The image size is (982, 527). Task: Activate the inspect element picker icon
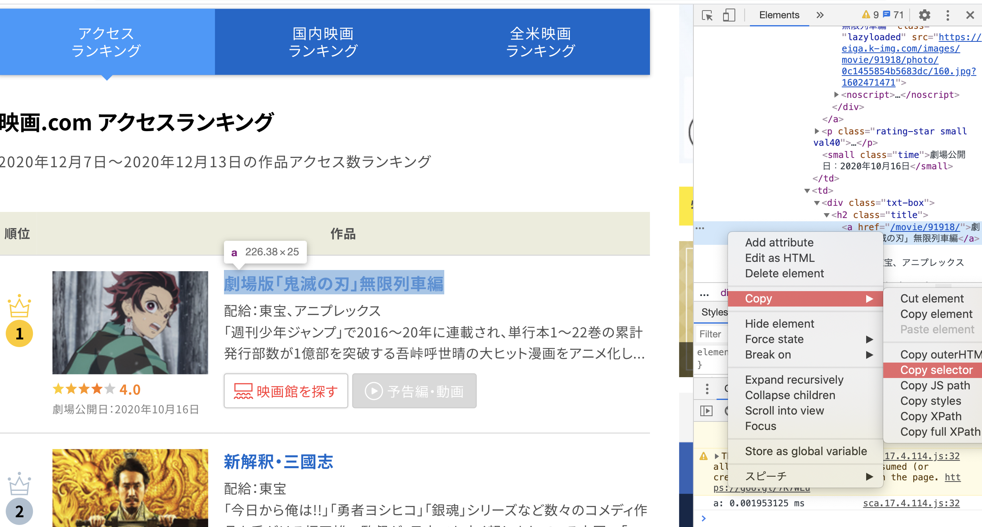tap(707, 15)
